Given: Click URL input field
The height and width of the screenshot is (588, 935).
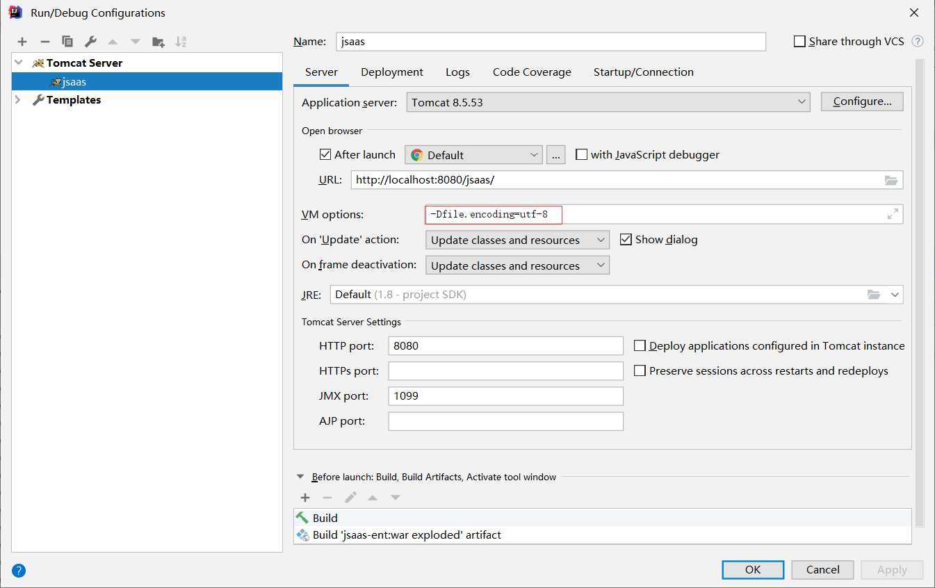Looking at the screenshot, I should 627,179.
